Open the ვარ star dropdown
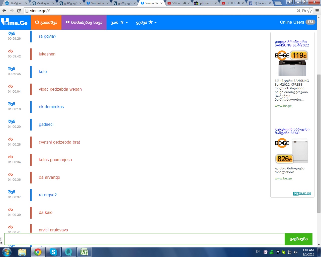This screenshot has width=321, height=257. click(119, 22)
